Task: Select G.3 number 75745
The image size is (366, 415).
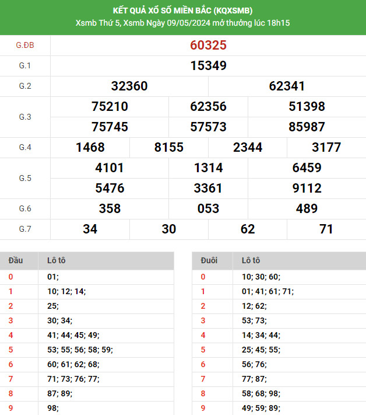Action: click(x=110, y=127)
